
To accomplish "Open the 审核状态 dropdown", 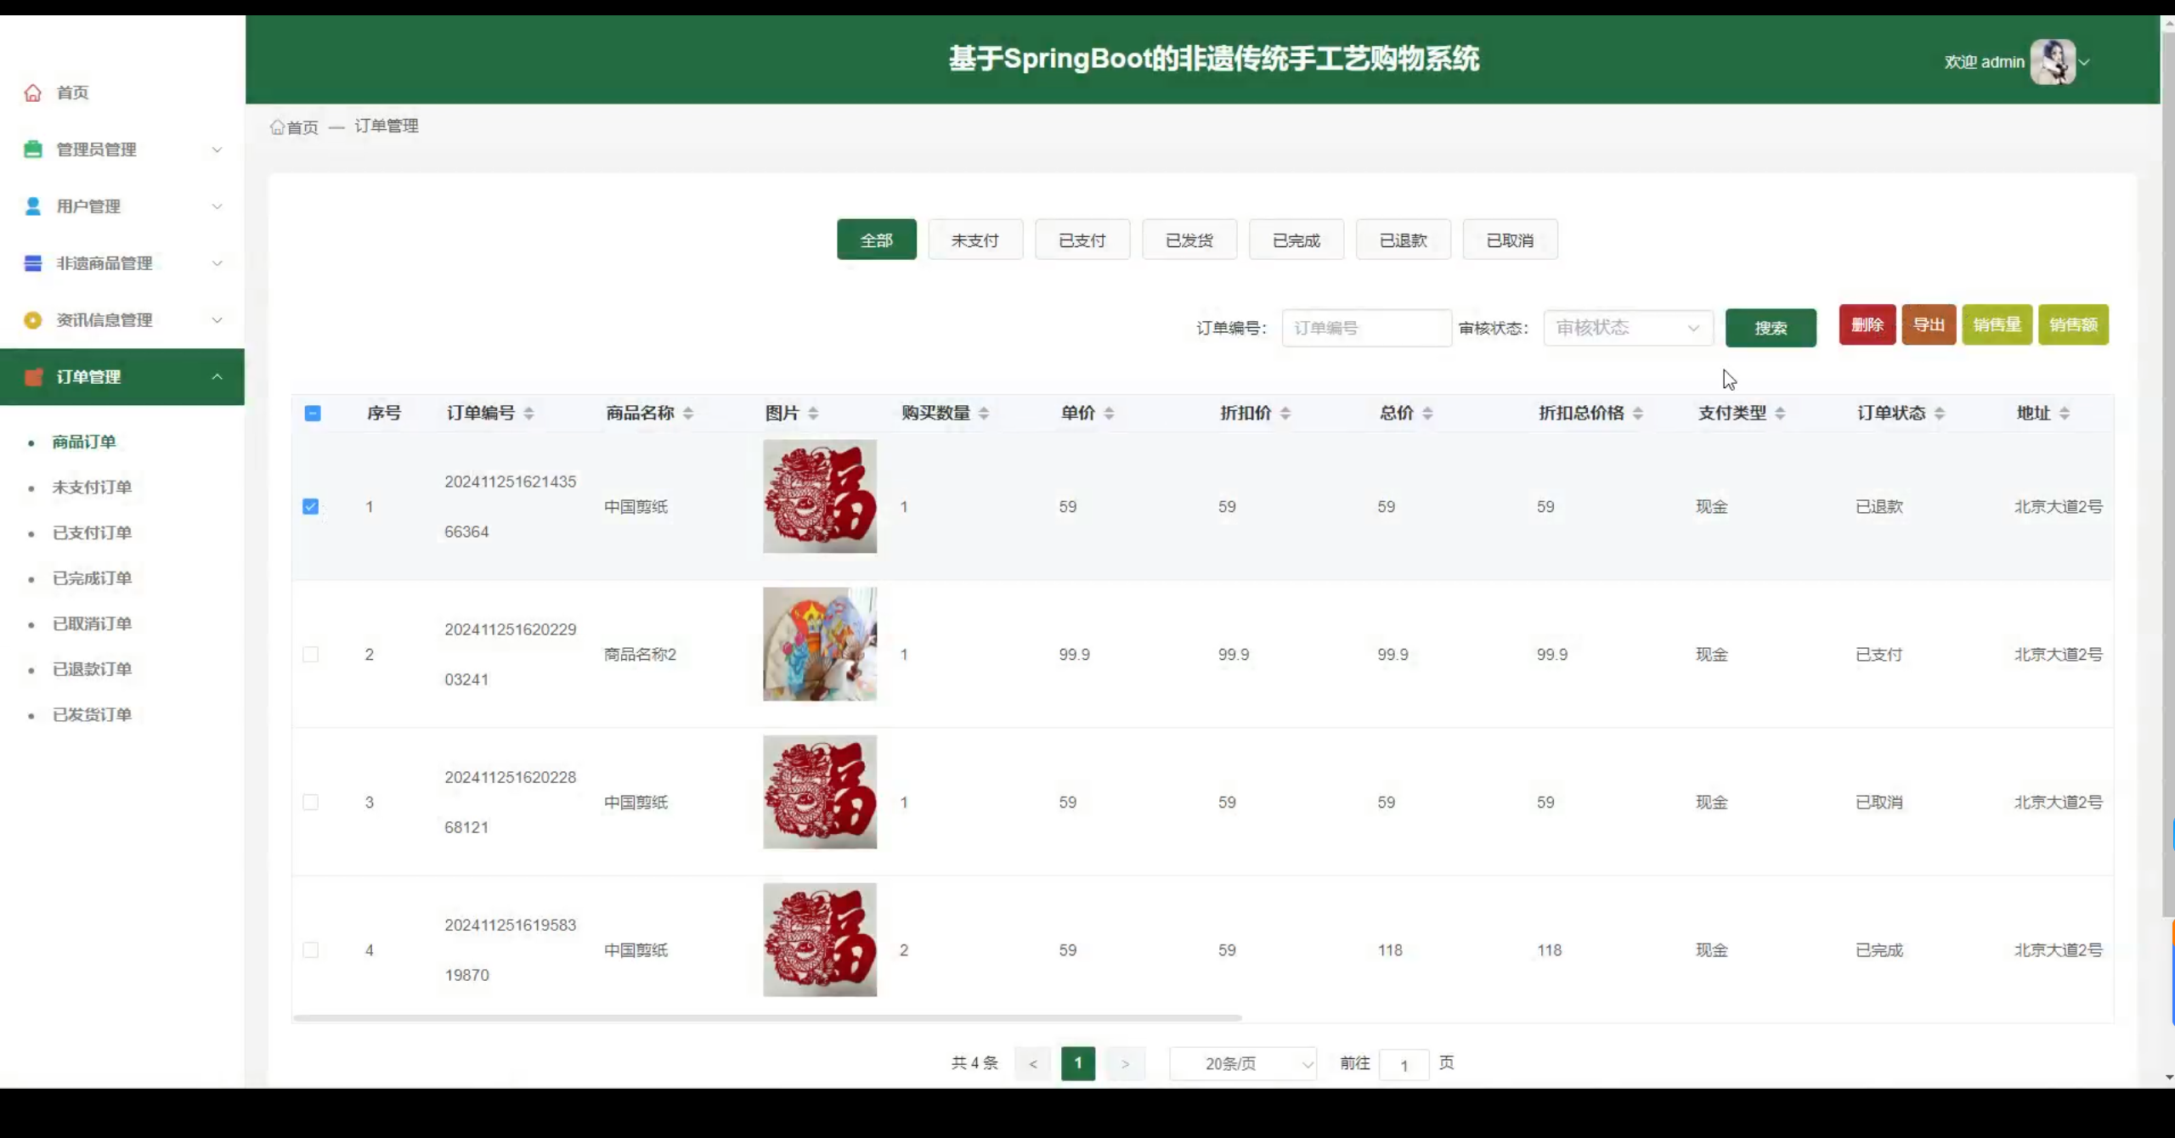I will [x=1627, y=328].
